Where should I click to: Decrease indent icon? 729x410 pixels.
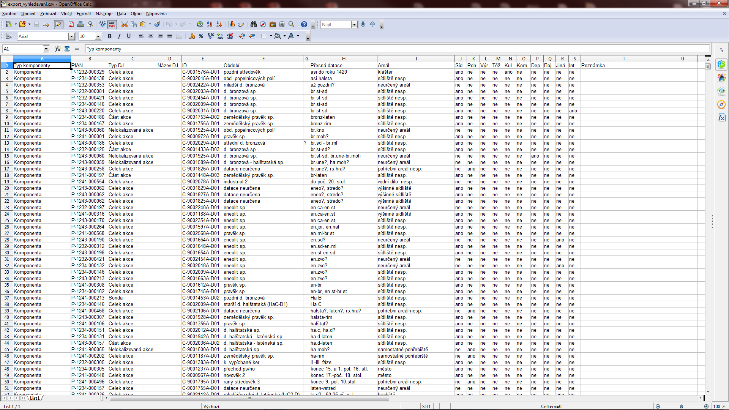coord(242,36)
